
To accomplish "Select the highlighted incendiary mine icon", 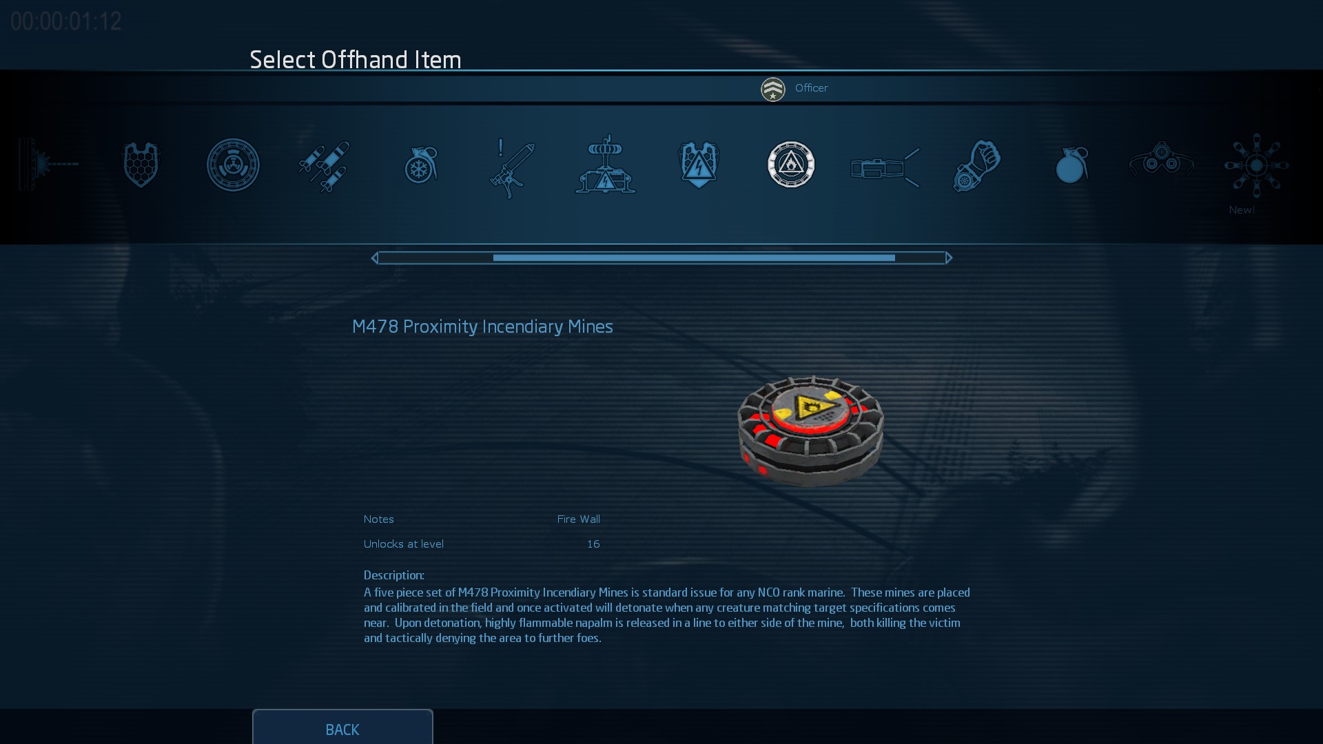I will (791, 165).
